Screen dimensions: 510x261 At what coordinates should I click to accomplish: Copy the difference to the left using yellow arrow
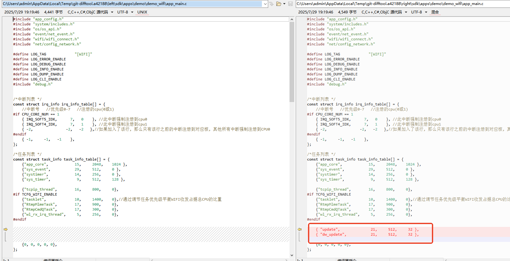tap(300, 229)
